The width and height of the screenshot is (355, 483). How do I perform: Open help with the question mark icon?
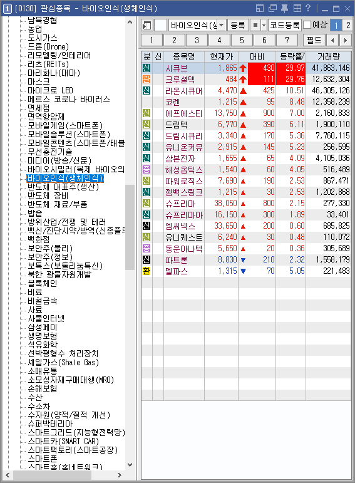point(308,8)
